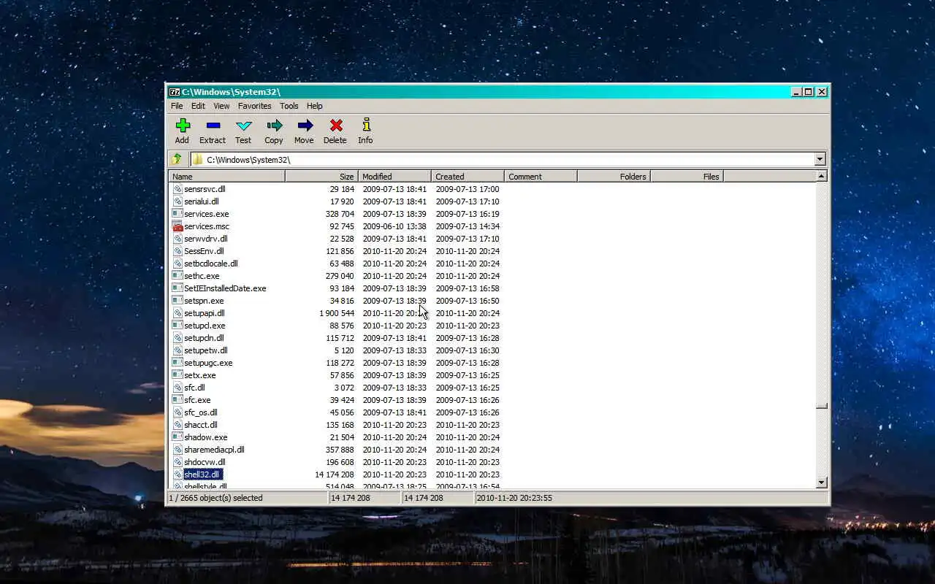935x584 pixels.
Task: Click the Copy arrow toolbar icon
Action: click(274, 126)
